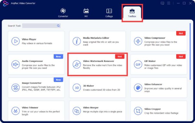The height and width of the screenshot is (123, 195).
Task: Open the Video Compressor title
Action: 155,38
